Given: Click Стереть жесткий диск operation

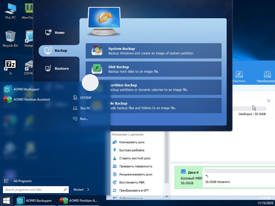Looking at the screenshot, I should pos(135,158).
